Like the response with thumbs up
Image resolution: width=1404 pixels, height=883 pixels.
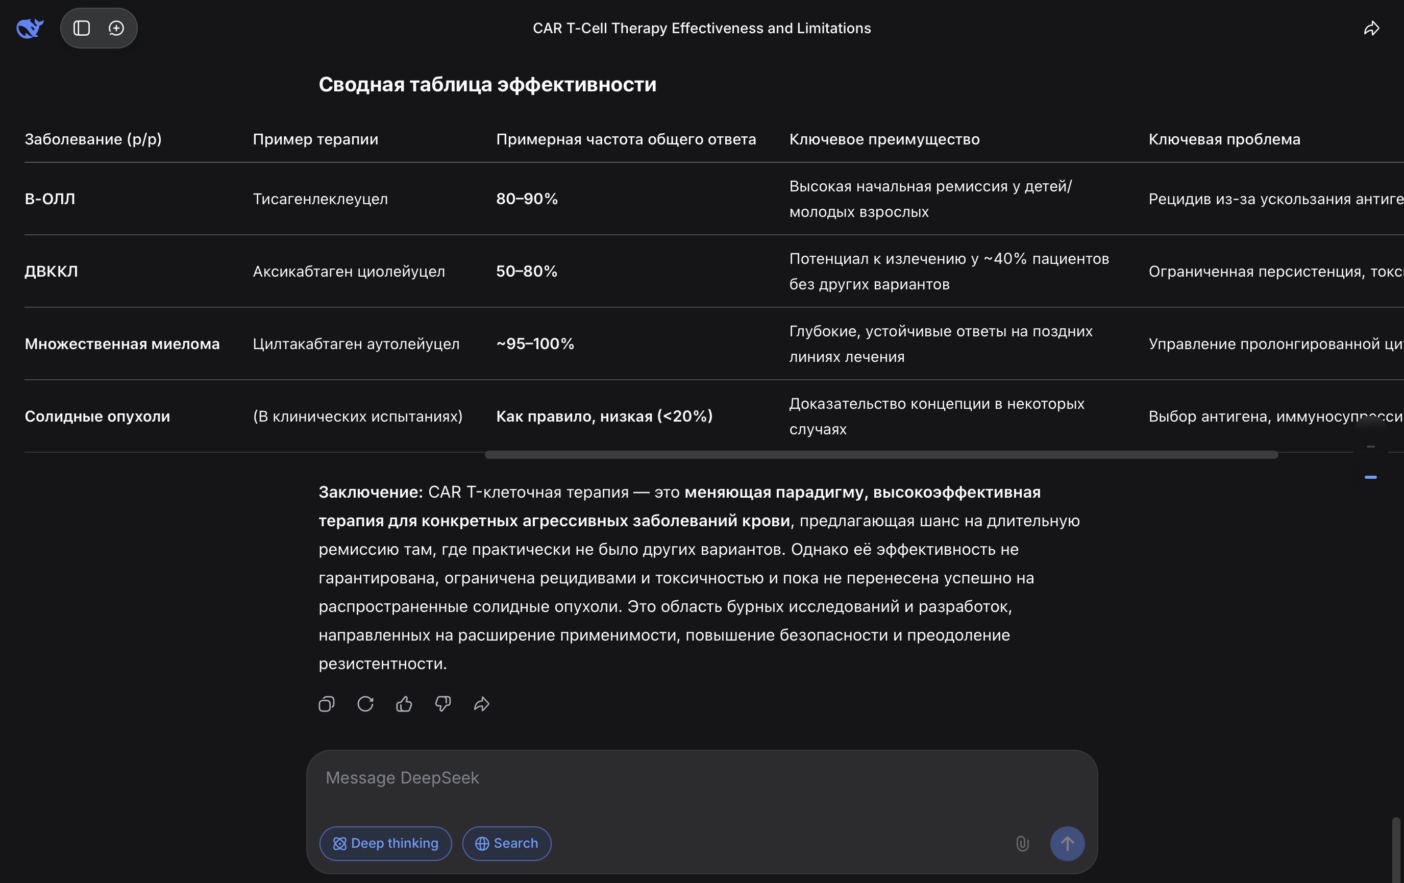(404, 704)
